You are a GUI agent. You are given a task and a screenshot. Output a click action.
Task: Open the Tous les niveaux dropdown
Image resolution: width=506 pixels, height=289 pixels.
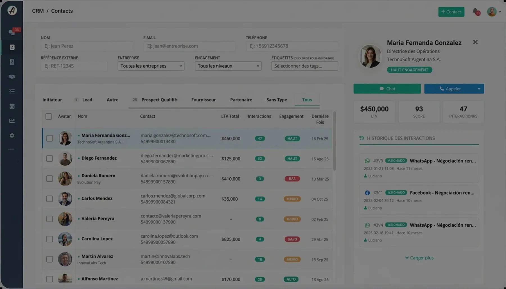point(228,66)
